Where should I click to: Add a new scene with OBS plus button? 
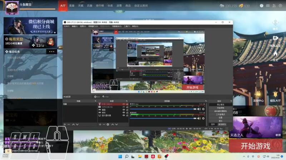click(x=65, y=124)
